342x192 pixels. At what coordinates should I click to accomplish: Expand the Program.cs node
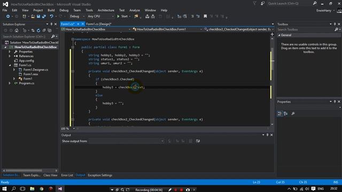point(10,83)
